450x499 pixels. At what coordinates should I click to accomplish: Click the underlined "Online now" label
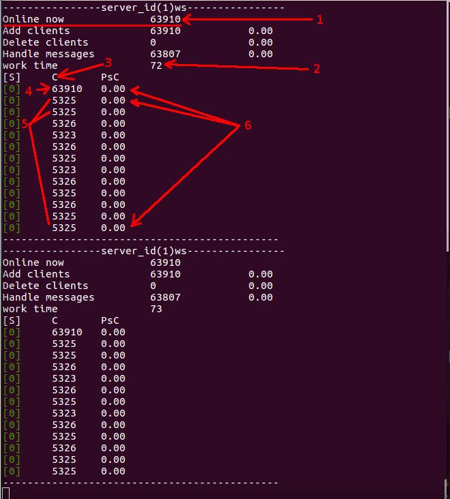(x=33, y=19)
